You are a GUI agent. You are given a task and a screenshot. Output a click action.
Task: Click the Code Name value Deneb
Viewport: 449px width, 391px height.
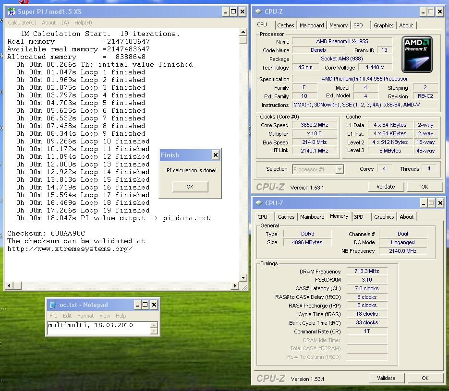click(x=318, y=50)
